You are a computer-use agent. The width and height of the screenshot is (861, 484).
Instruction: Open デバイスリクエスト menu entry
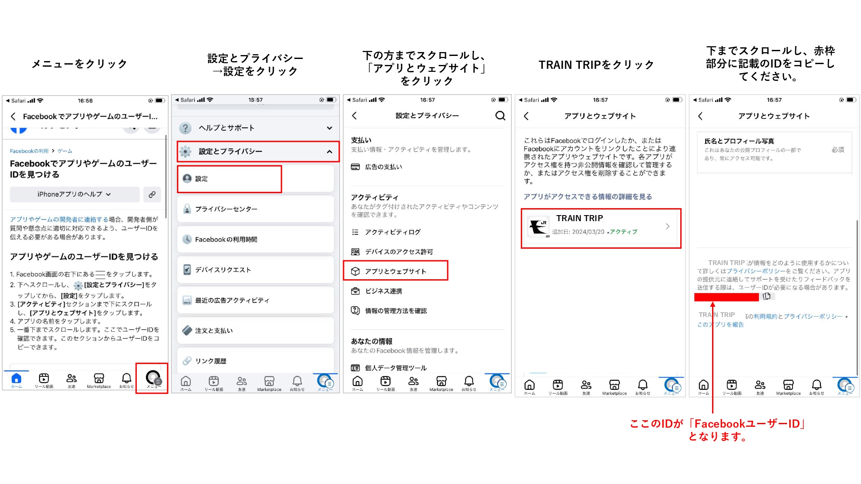256,270
